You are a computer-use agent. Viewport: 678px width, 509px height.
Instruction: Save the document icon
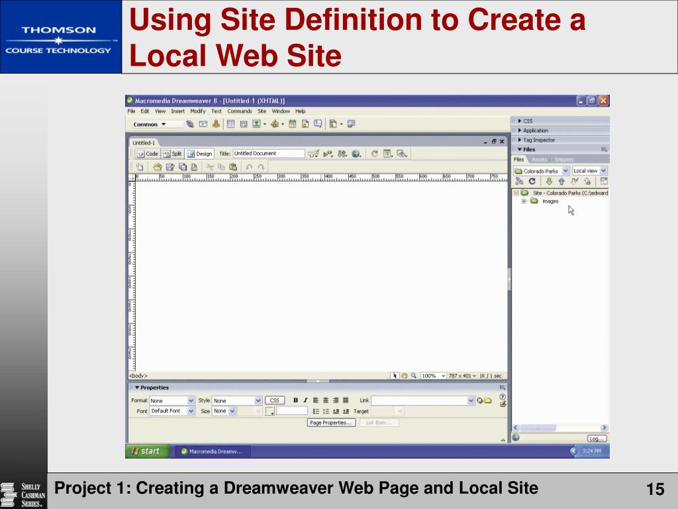point(170,167)
